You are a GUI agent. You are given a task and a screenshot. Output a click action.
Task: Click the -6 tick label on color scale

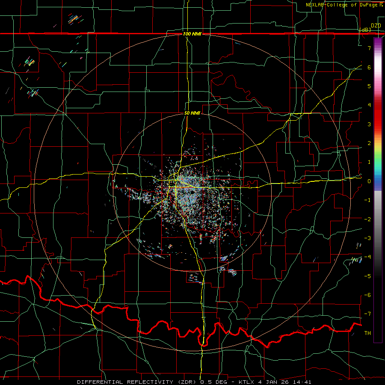pos(367,295)
